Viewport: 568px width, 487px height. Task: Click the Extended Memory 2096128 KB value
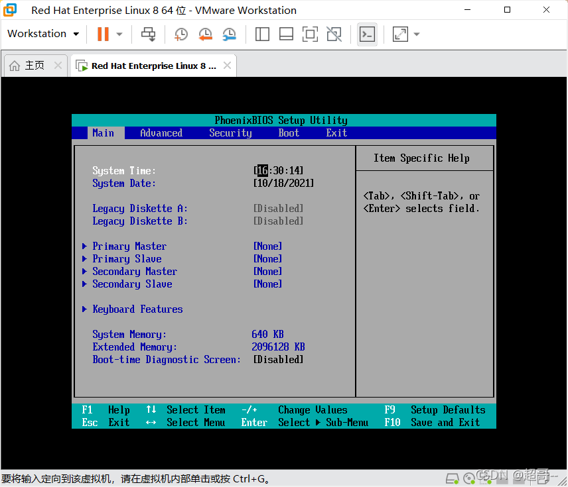coord(278,347)
